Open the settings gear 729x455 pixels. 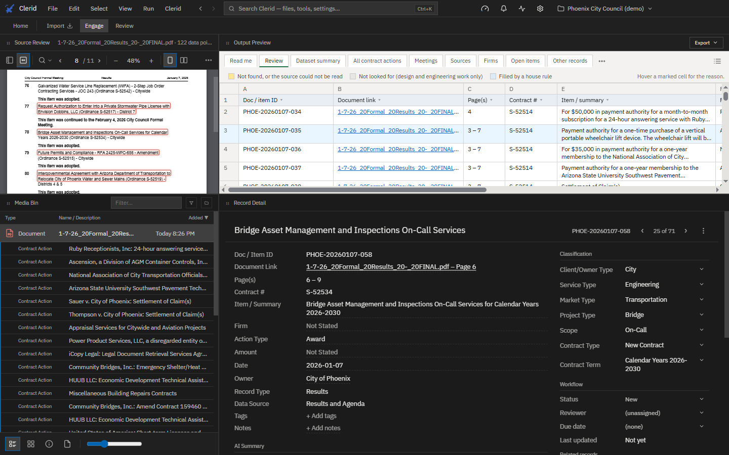click(540, 9)
